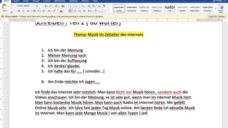Toggle strikethrough (abc) formatting

[x=35, y=11]
